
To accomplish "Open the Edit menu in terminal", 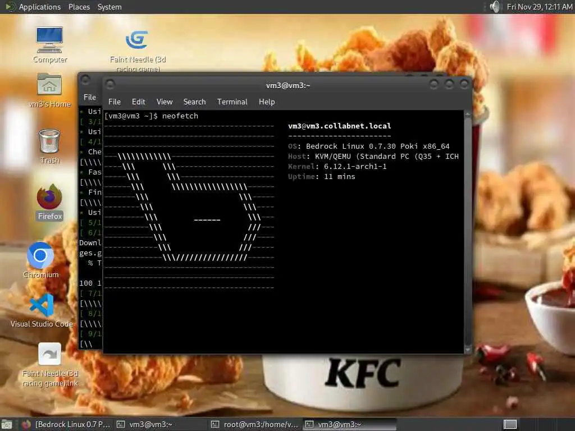I will click(138, 102).
